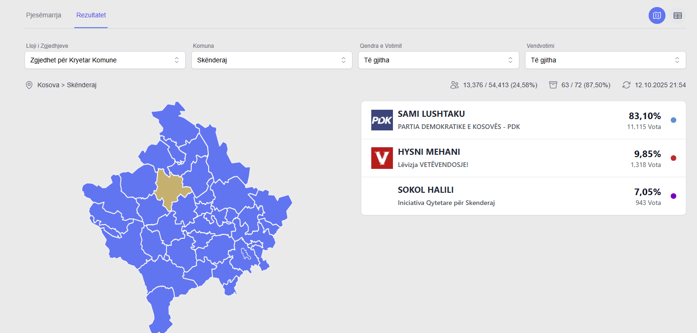The width and height of the screenshot is (697, 333).
Task: Click blue dot beside Sami Lushtaku
Action: coord(673,120)
